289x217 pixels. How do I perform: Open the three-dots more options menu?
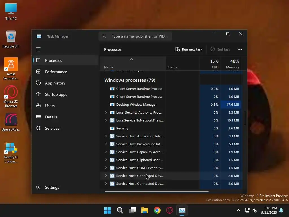[x=240, y=49]
